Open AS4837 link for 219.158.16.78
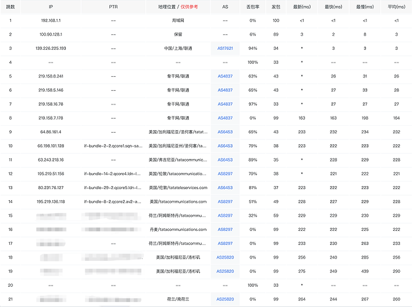The width and height of the screenshot is (412, 307). pyautogui.click(x=225, y=104)
